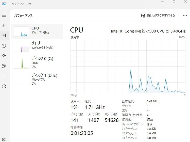Open the three-dot more options menu
The image size is (190, 142).
point(185,16)
